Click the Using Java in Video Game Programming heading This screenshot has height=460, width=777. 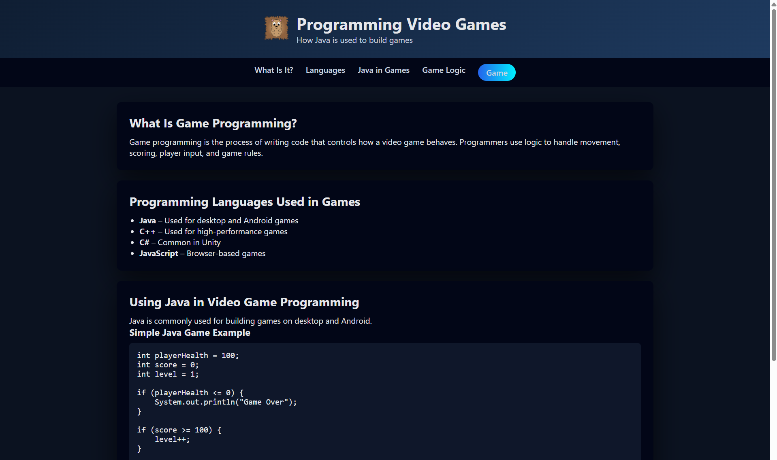pyautogui.click(x=244, y=302)
